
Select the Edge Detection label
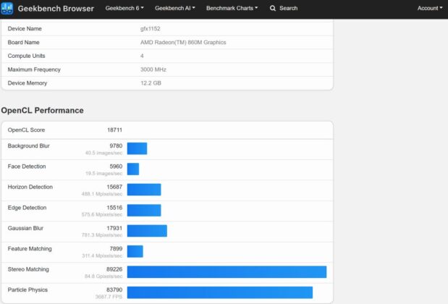27,208
